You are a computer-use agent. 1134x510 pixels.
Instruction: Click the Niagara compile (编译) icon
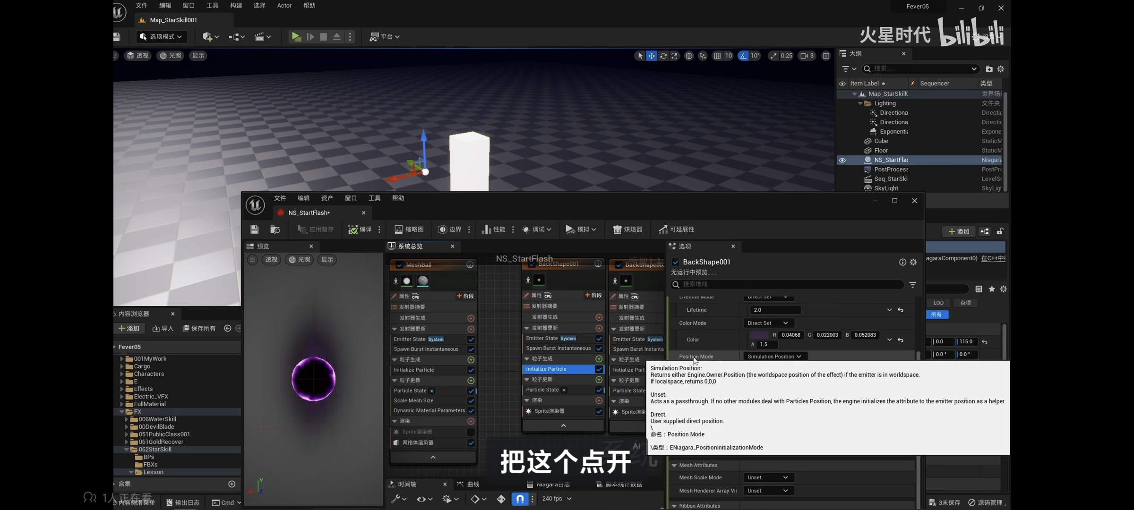click(353, 229)
